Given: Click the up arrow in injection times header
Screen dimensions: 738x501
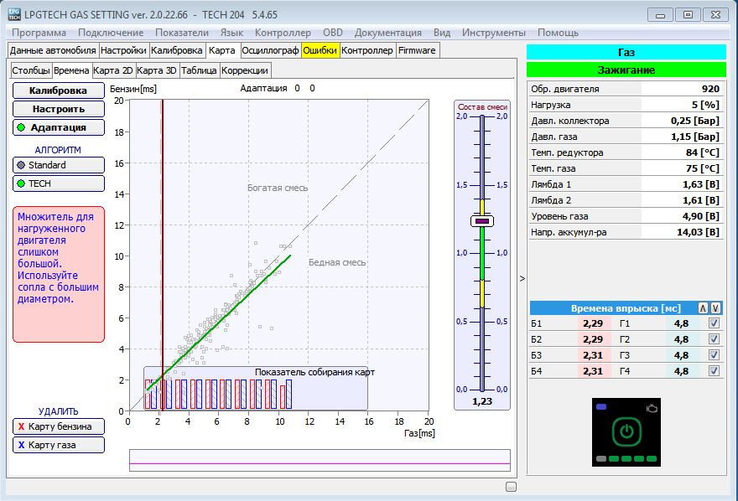Looking at the screenshot, I should point(703,308).
